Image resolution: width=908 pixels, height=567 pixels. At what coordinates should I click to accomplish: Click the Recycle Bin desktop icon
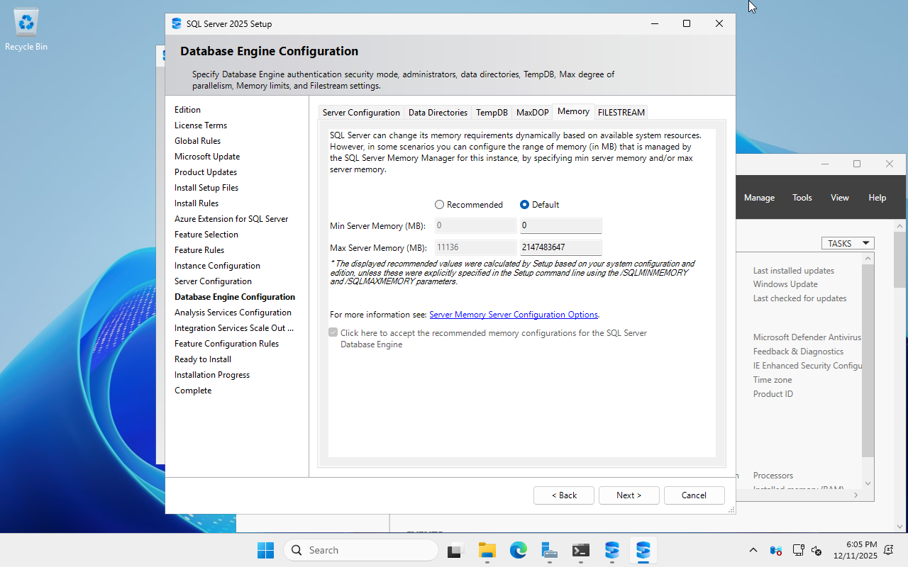[x=26, y=30]
